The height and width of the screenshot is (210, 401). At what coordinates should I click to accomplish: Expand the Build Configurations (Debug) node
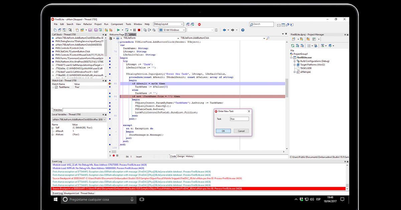click(x=294, y=61)
